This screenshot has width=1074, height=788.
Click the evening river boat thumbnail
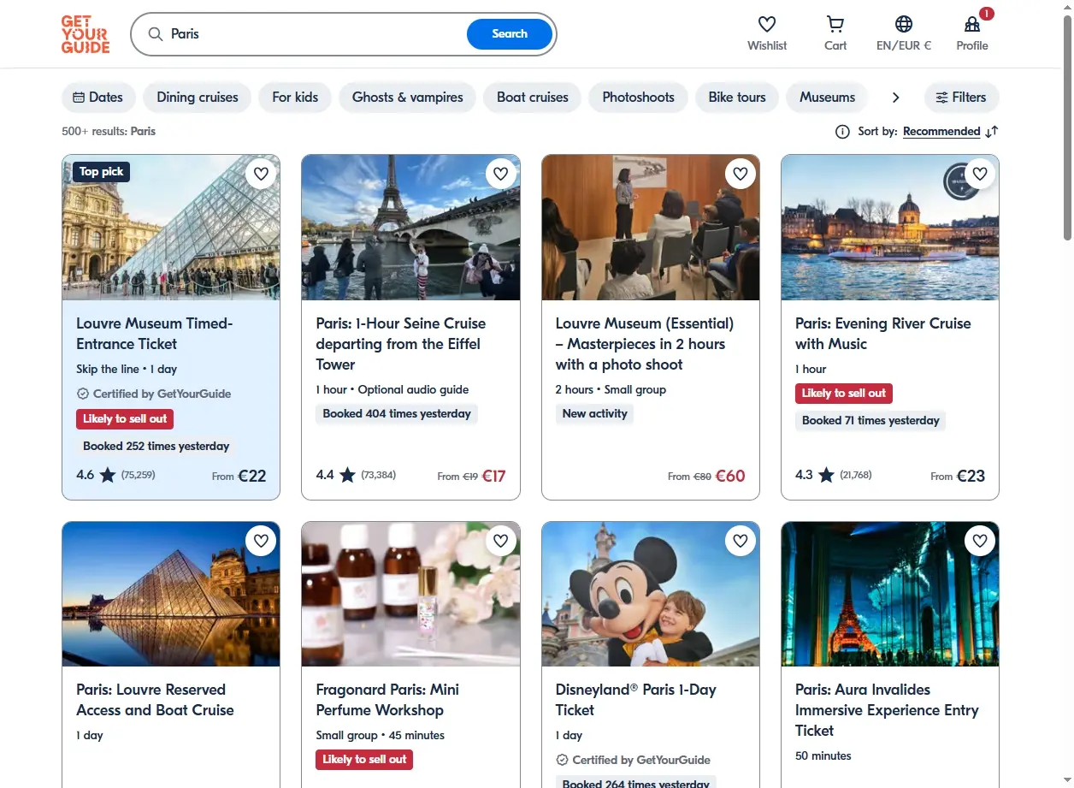click(890, 228)
